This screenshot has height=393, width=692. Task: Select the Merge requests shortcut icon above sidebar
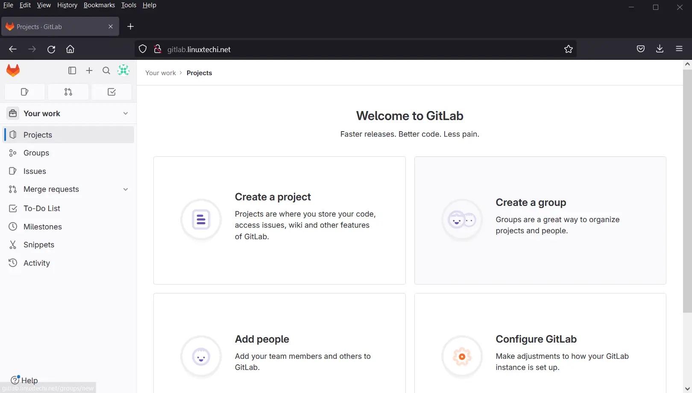[x=68, y=91]
